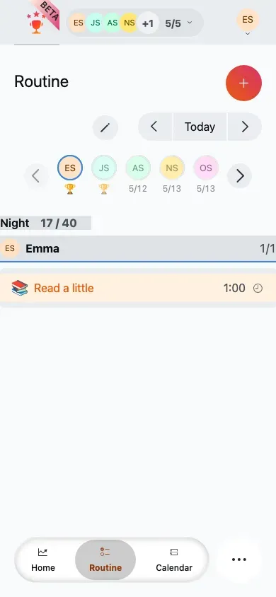Click the red plus add routine button

243,83
